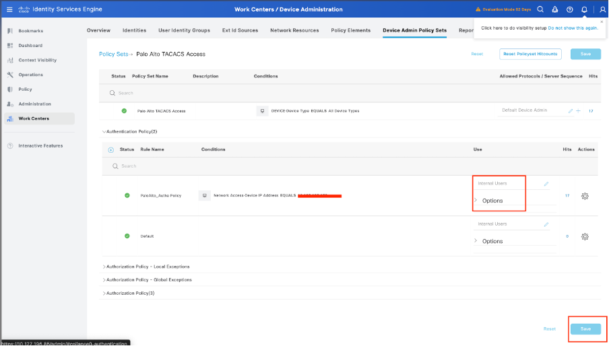Click Do not show this again link

(x=573, y=28)
